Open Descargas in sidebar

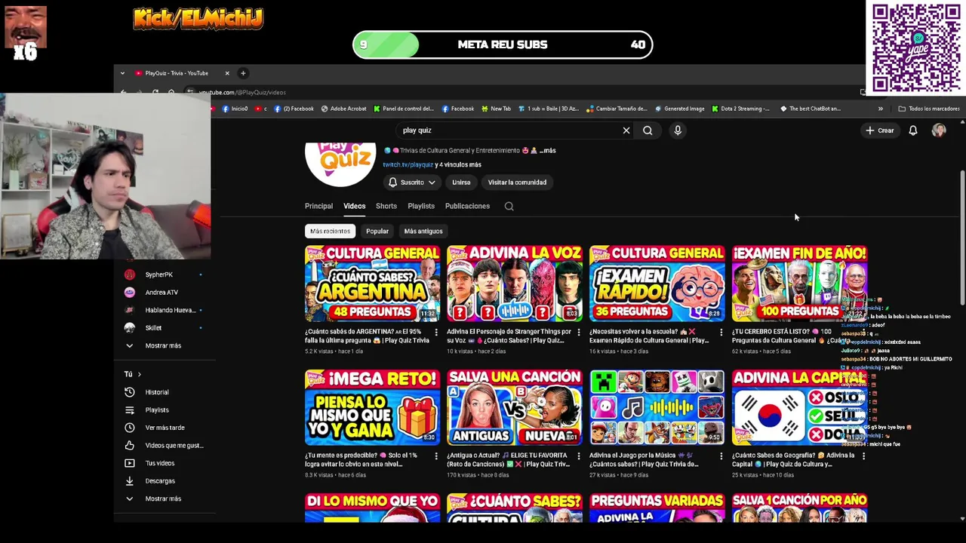(160, 481)
